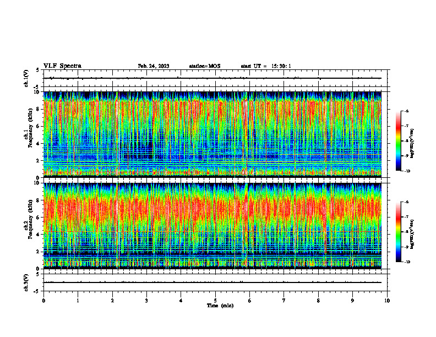Click inside the ch.1 spectrogram panel
The height and width of the screenshot is (337, 436).
212,134
